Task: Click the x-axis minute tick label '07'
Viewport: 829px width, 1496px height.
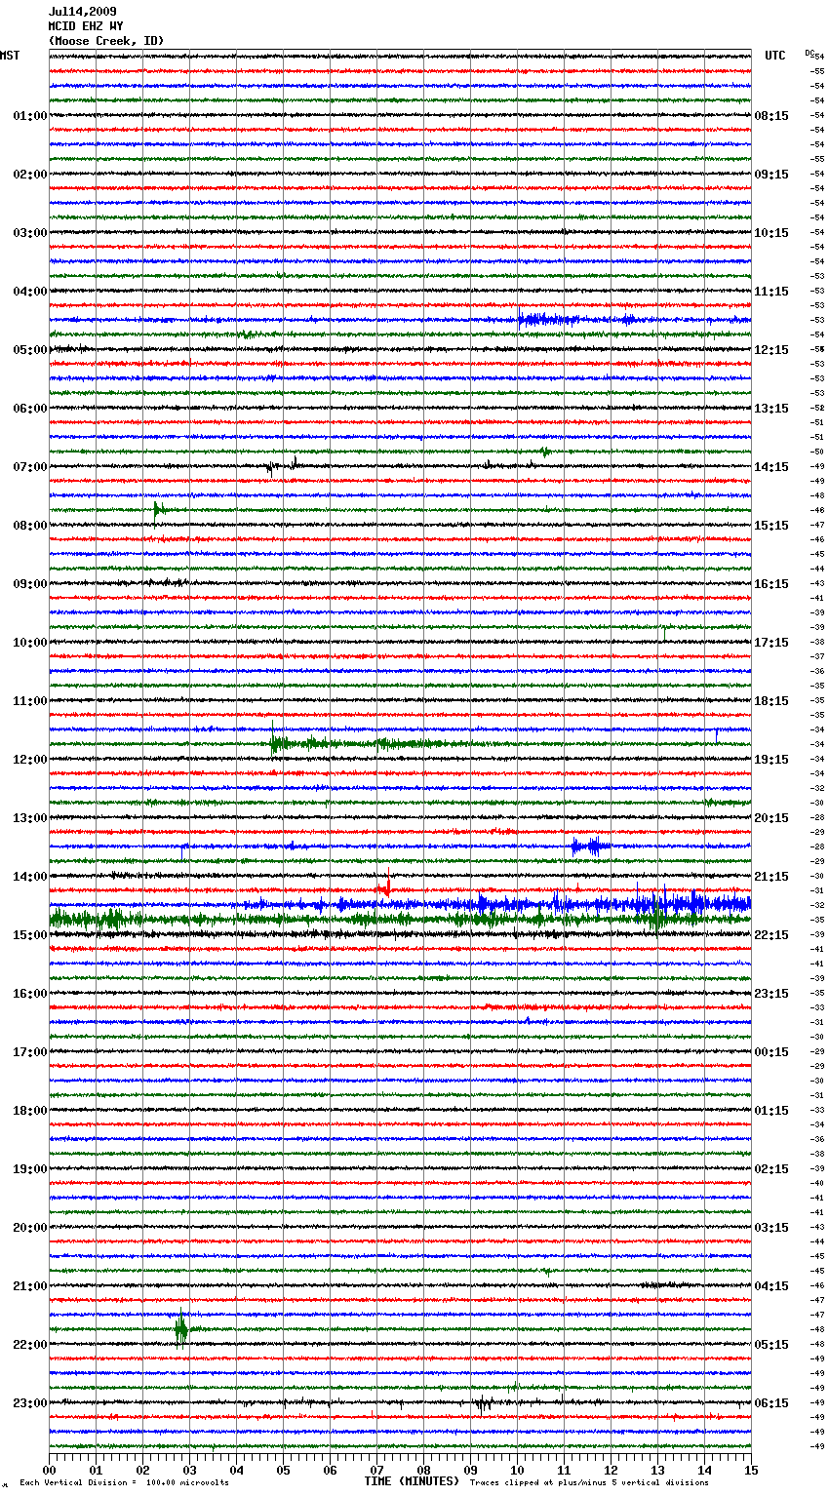Action: coord(376,1470)
